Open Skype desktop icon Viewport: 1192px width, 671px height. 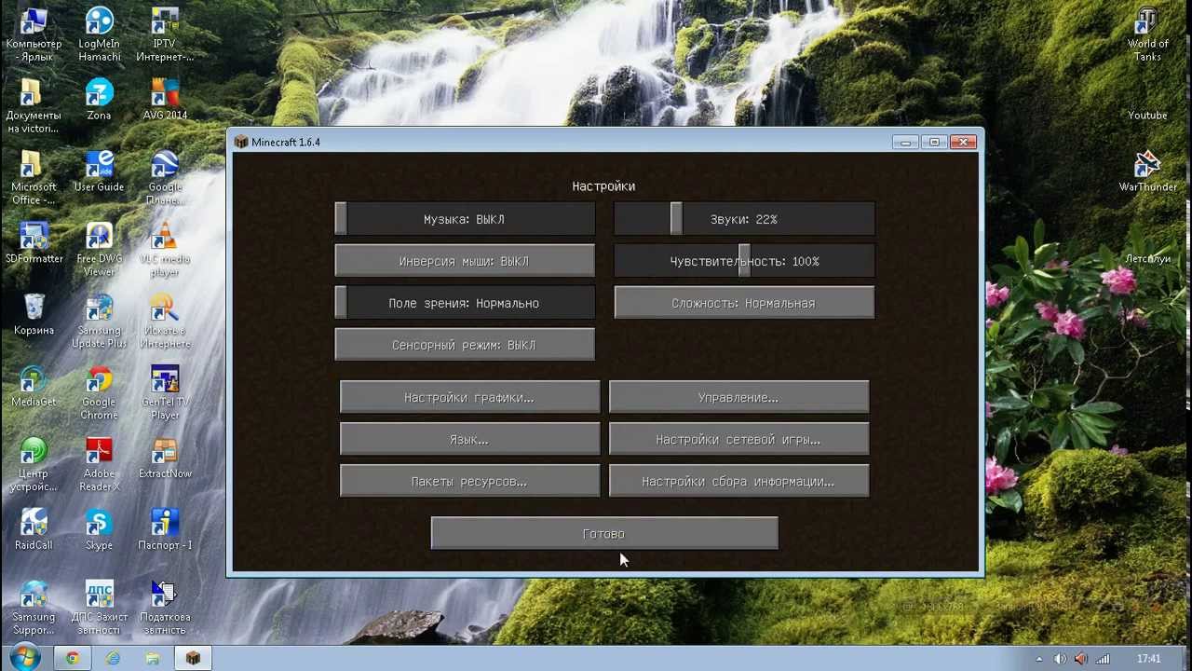coord(99,530)
